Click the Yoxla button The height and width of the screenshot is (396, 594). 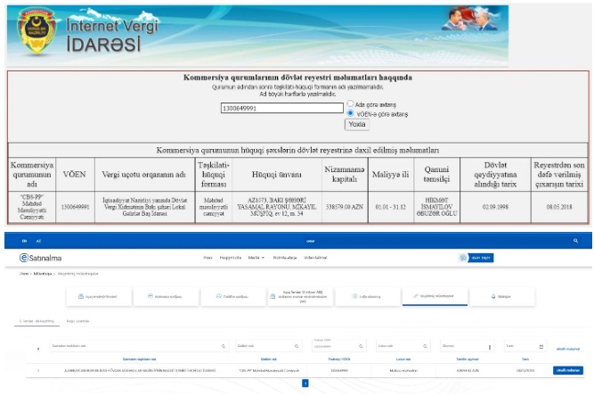[355, 125]
